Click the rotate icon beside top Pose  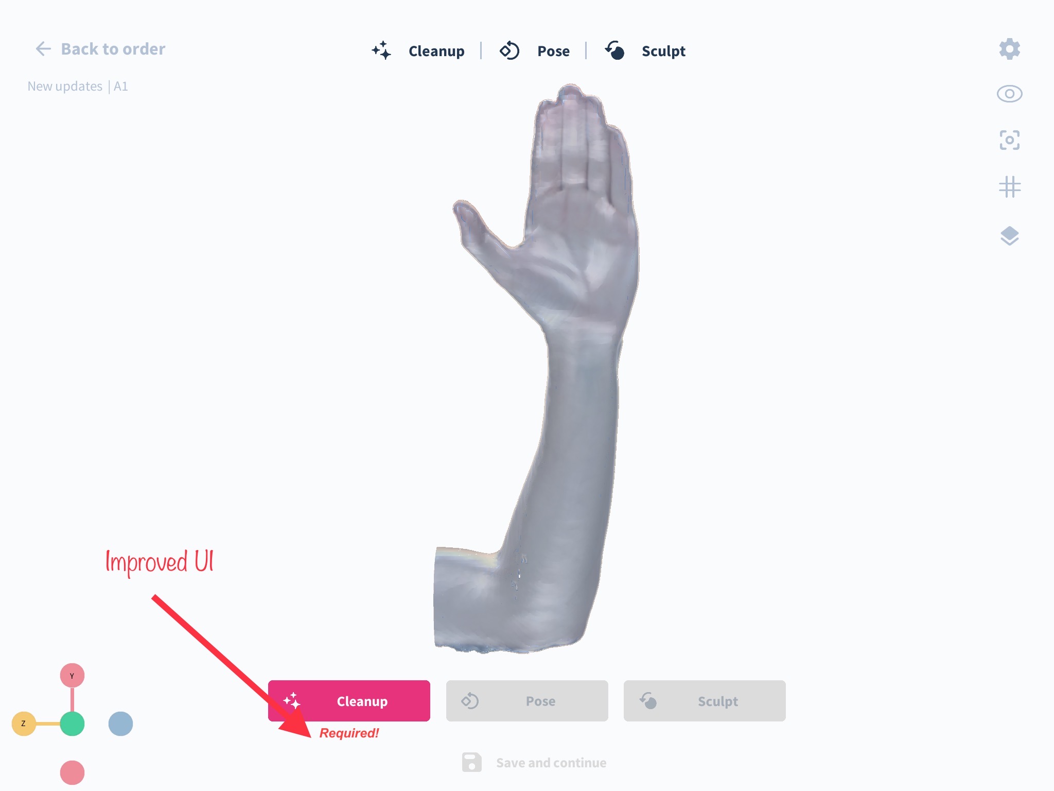pos(510,50)
